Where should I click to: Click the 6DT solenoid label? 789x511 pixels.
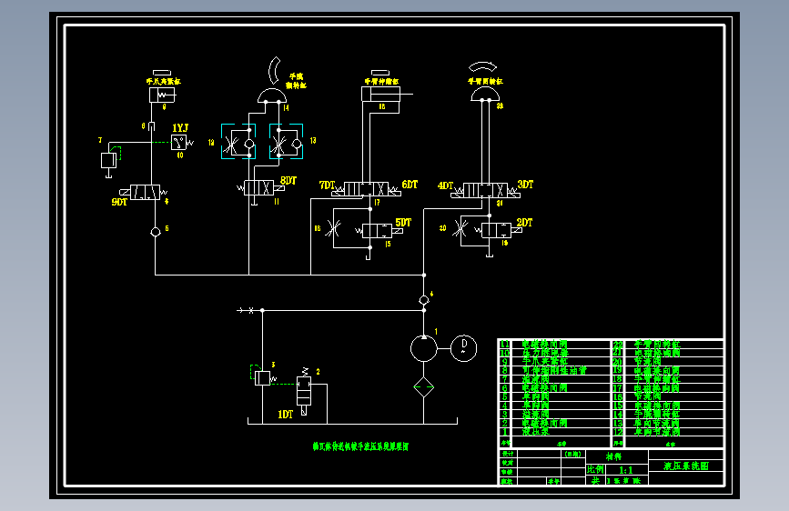tap(410, 185)
